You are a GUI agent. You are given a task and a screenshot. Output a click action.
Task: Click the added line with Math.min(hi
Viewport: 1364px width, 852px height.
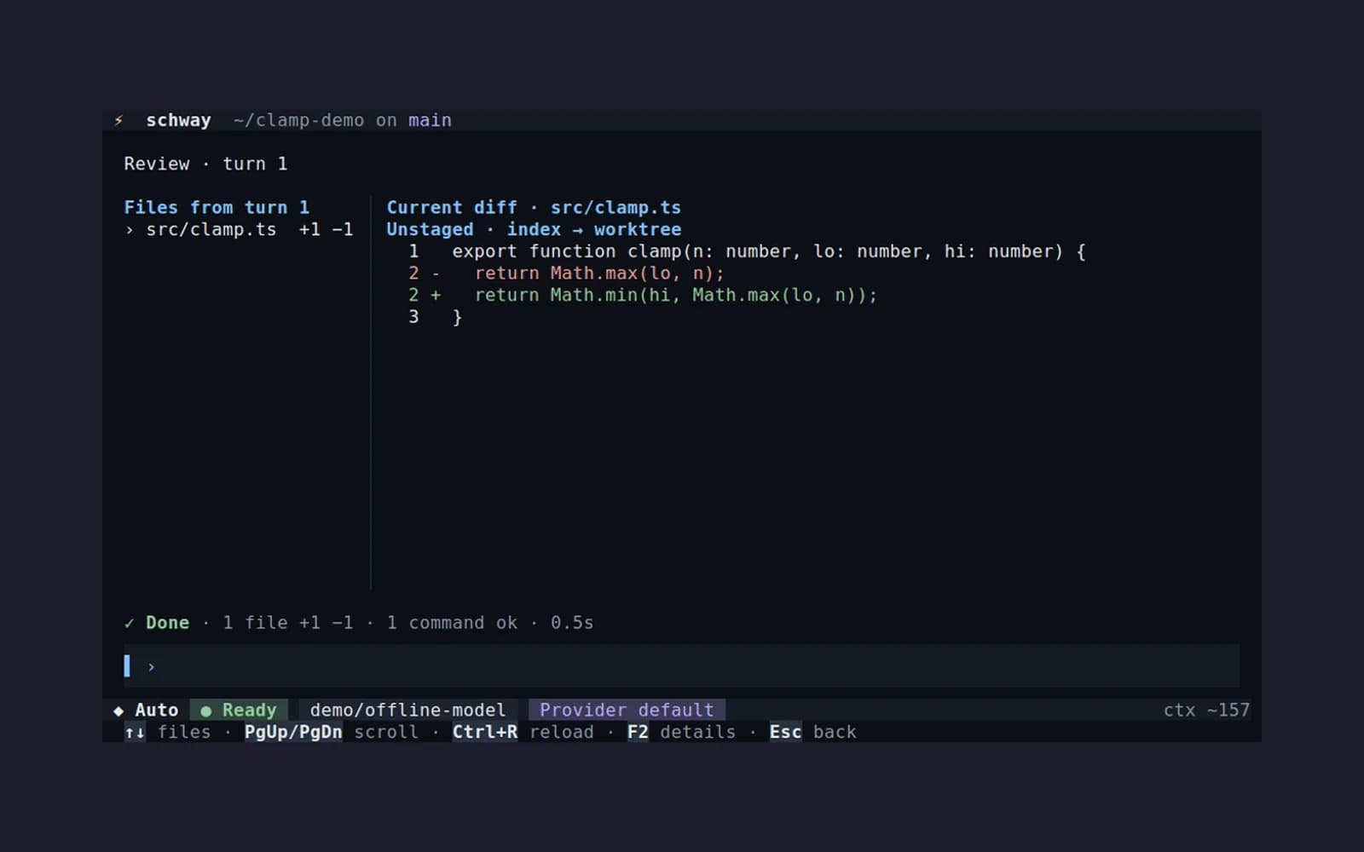676,295
